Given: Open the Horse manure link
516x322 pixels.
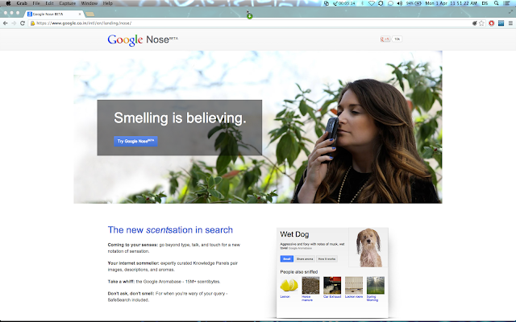Looking at the screenshot, I should tap(307, 299).
